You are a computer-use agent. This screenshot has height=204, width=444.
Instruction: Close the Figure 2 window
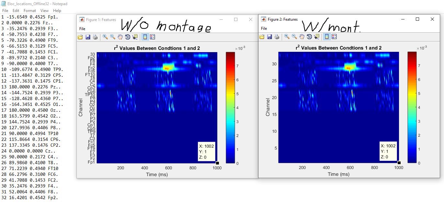coord(432,19)
